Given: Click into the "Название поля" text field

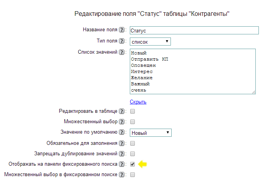Looking at the screenshot, I should pyautogui.click(x=194, y=30).
